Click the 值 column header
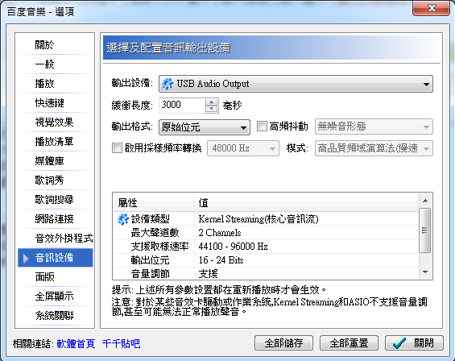Screen dimensions: 455x361 point(306,203)
